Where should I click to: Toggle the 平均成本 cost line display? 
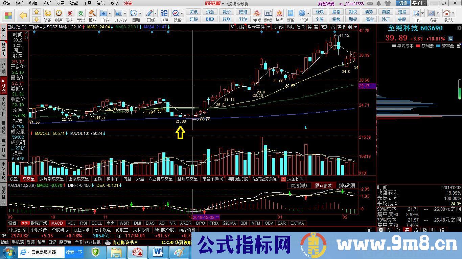405,46
